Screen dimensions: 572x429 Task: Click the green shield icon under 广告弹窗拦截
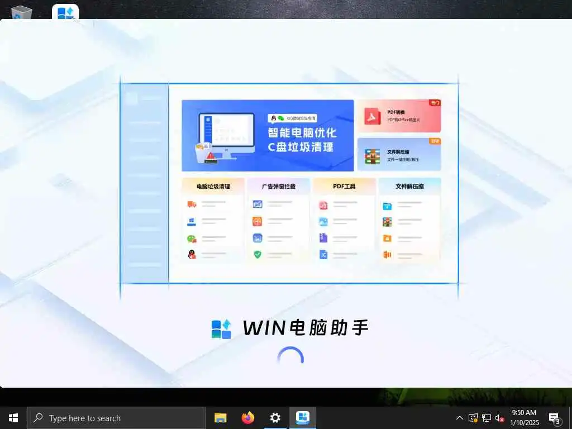[x=258, y=254]
